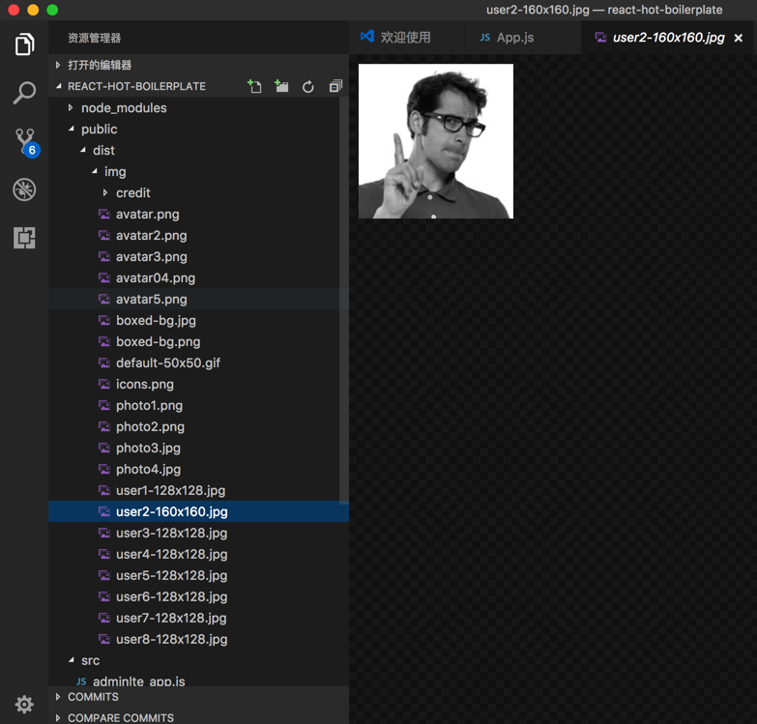Screen dimensions: 757x724
Task: Open user6-128x128.jpg in the file tree
Action: (198, 596)
